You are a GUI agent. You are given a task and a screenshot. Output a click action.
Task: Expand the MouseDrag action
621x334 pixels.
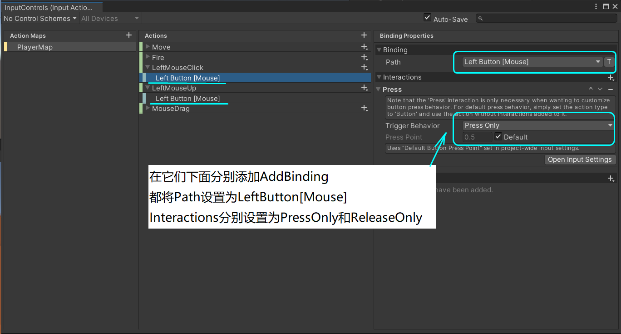click(147, 108)
